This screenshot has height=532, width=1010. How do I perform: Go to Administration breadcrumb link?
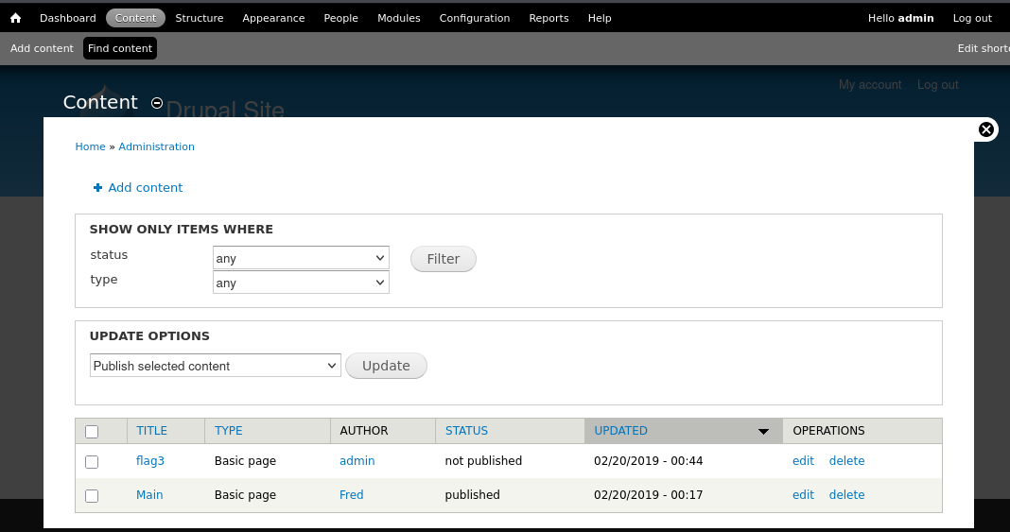click(x=156, y=147)
